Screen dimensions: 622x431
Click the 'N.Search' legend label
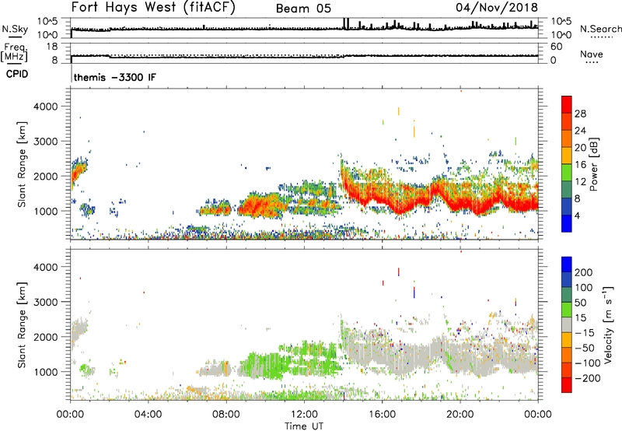[x=600, y=29]
